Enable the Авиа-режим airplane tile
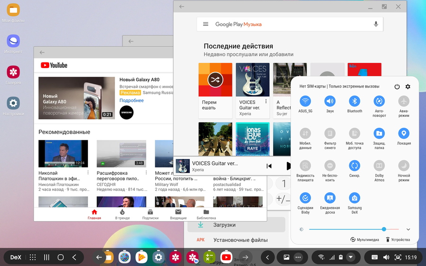Screen dimensions: 426x266 [404, 101]
